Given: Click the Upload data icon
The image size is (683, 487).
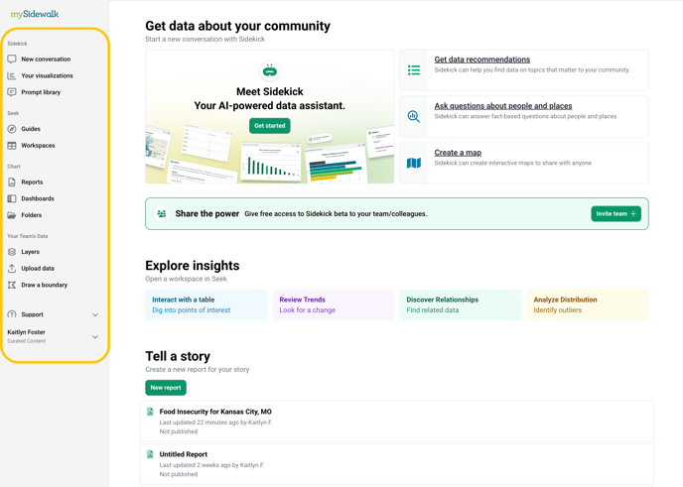Looking at the screenshot, I should (x=12, y=268).
